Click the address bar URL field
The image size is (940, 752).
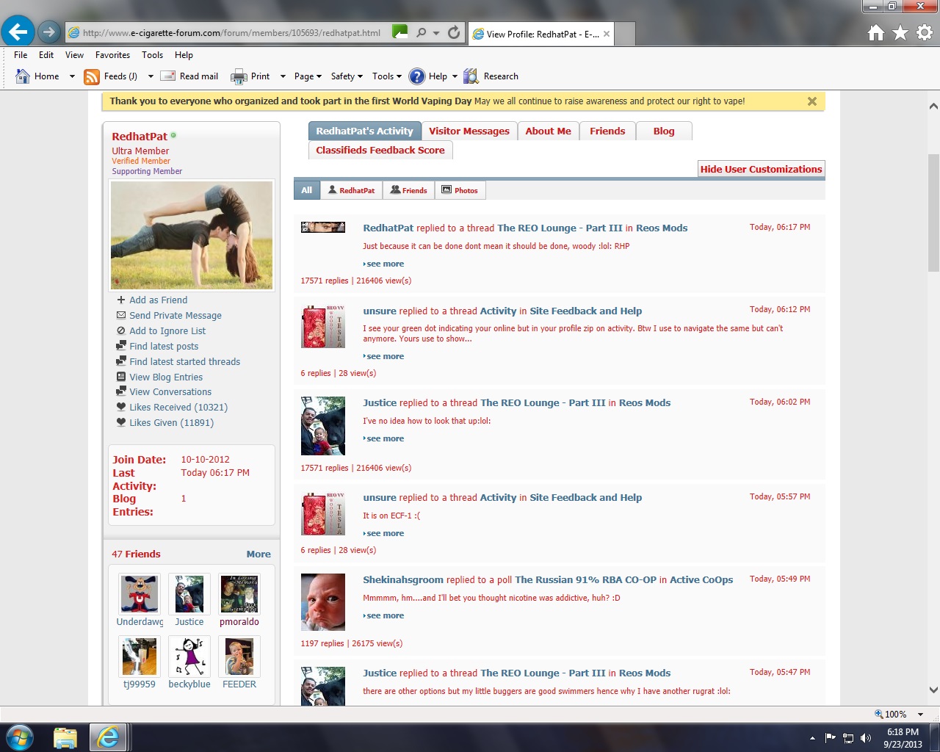coord(231,33)
